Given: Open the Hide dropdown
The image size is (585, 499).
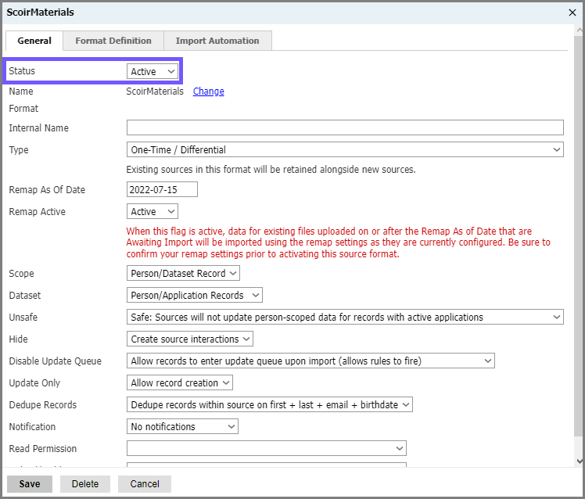Looking at the screenshot, I should tap(190, 339).
